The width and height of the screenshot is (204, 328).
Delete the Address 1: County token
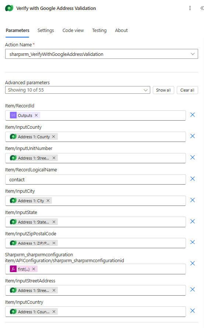pyautogui.click(x=54, y=136)
